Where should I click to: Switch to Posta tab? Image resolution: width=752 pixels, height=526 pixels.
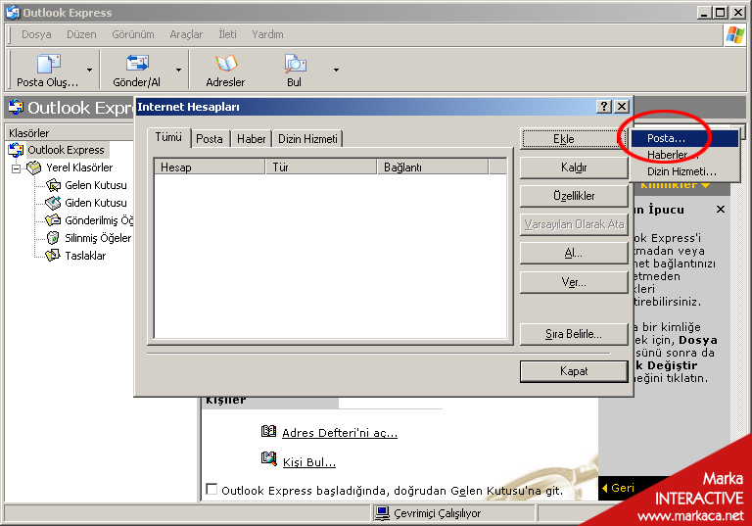coord(210,139)
